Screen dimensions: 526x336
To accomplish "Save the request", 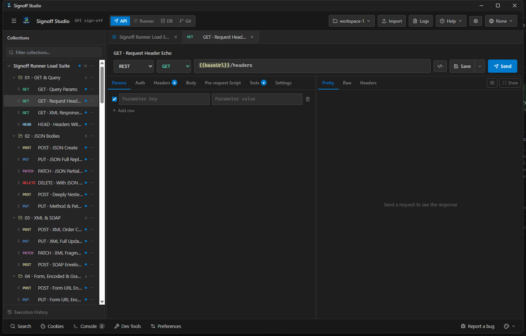I will [x=462, y=66].
